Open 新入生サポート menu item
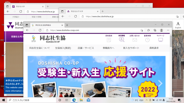This screenshot has height=103, width=184. click(131, 48)
